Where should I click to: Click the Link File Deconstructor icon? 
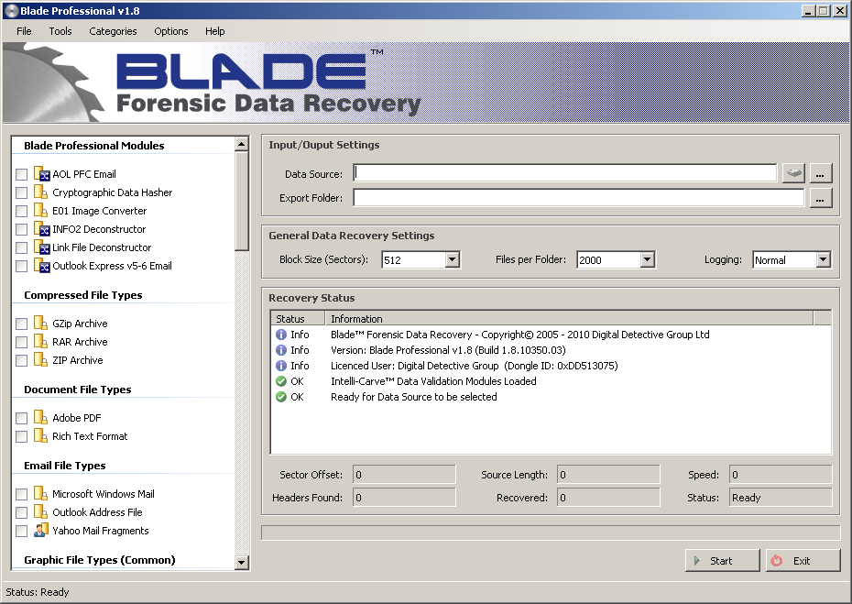click(x=41, y=247)
